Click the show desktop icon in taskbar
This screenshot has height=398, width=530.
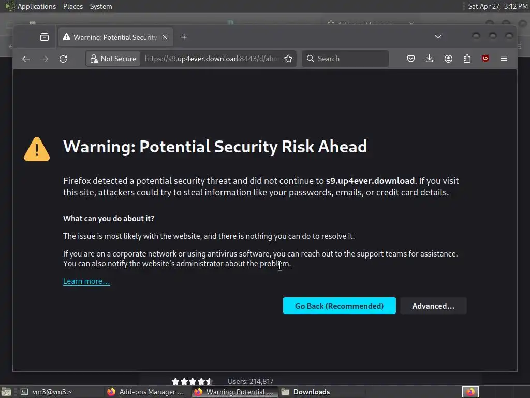tap(6, 392)
